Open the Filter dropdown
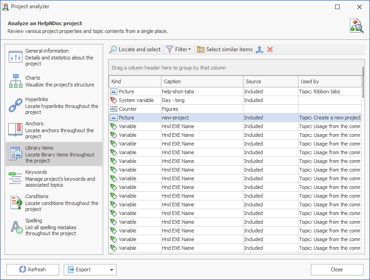 178,49
